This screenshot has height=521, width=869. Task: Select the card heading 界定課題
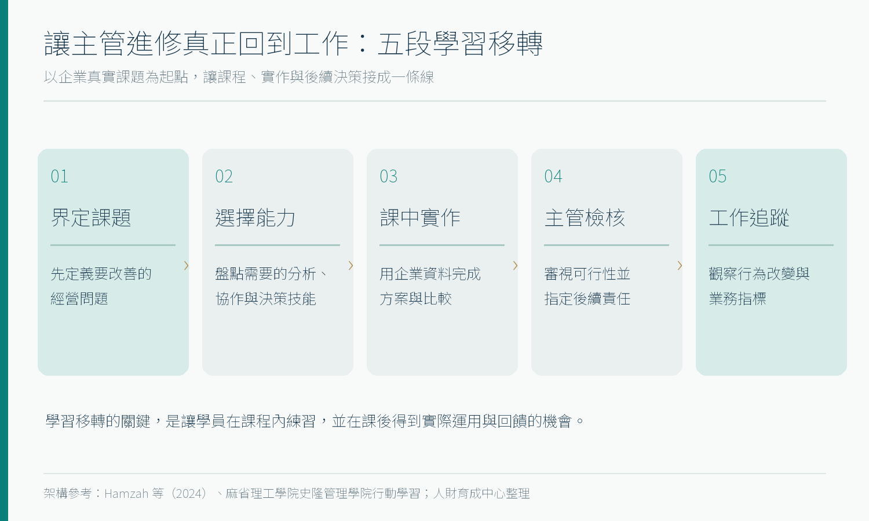pos(91,218)
